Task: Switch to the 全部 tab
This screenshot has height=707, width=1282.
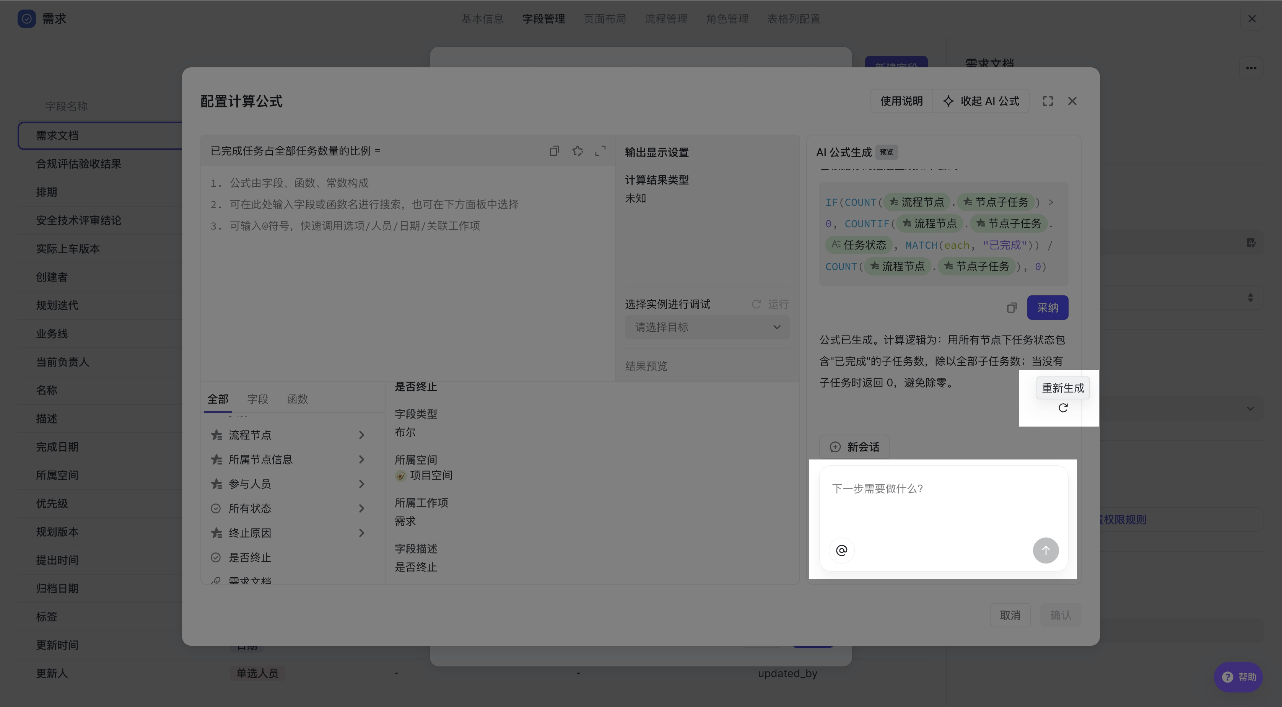Action: click(x=218, y=399)
